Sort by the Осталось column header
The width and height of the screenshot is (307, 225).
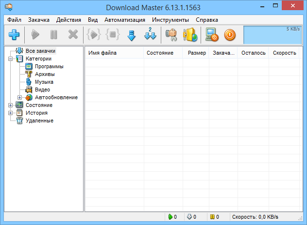coord(253,53)
